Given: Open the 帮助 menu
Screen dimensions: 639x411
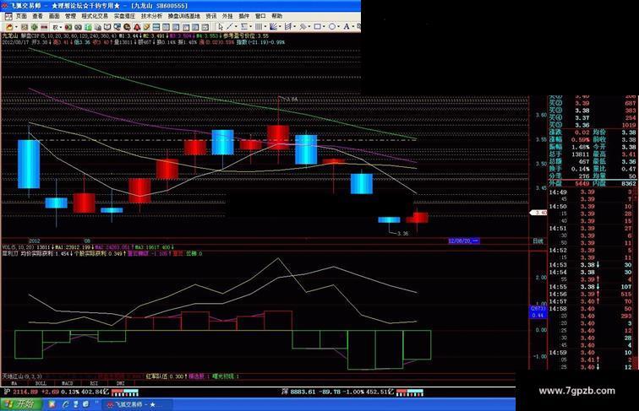Looking at the screenshot, I should 276,16.
